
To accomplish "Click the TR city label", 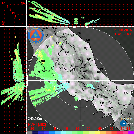I will (71, 66).
